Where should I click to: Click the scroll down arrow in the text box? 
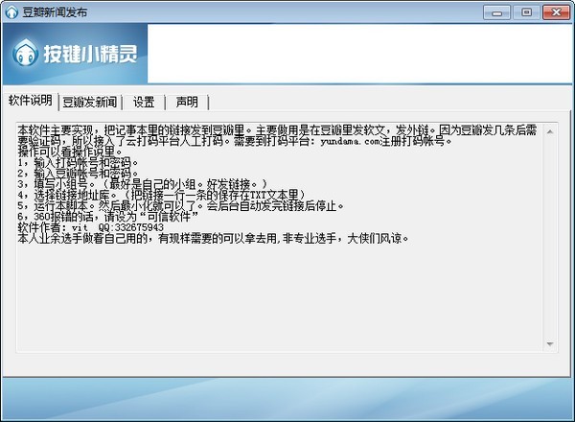(x=550, y=344)
